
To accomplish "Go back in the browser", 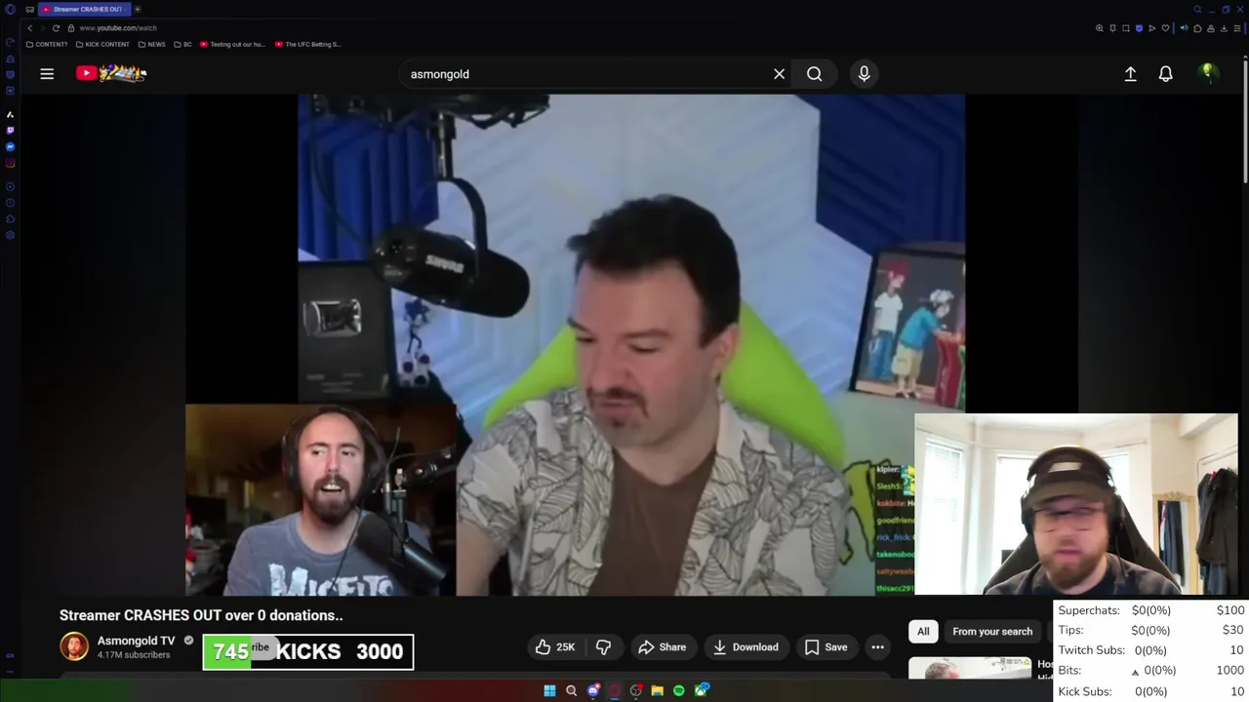I will (x=30, y=28).
